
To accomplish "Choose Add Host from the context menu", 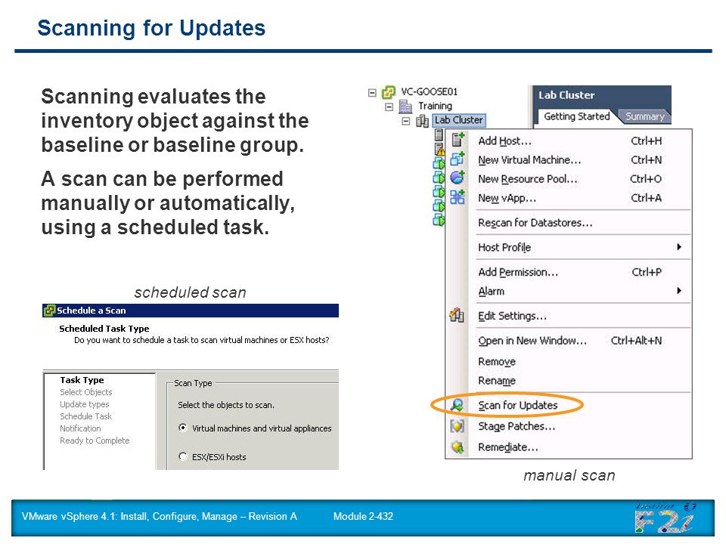I will click(x=569, y=141).
